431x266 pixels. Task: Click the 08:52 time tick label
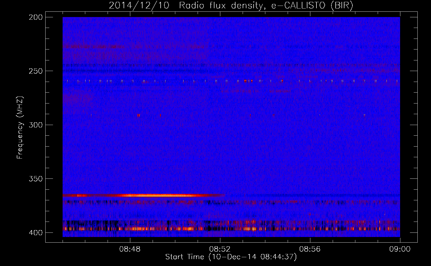[x=220, y=249]
